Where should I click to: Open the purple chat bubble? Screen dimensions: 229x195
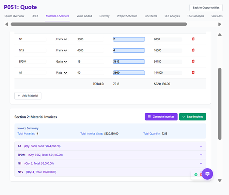point(207,174)
